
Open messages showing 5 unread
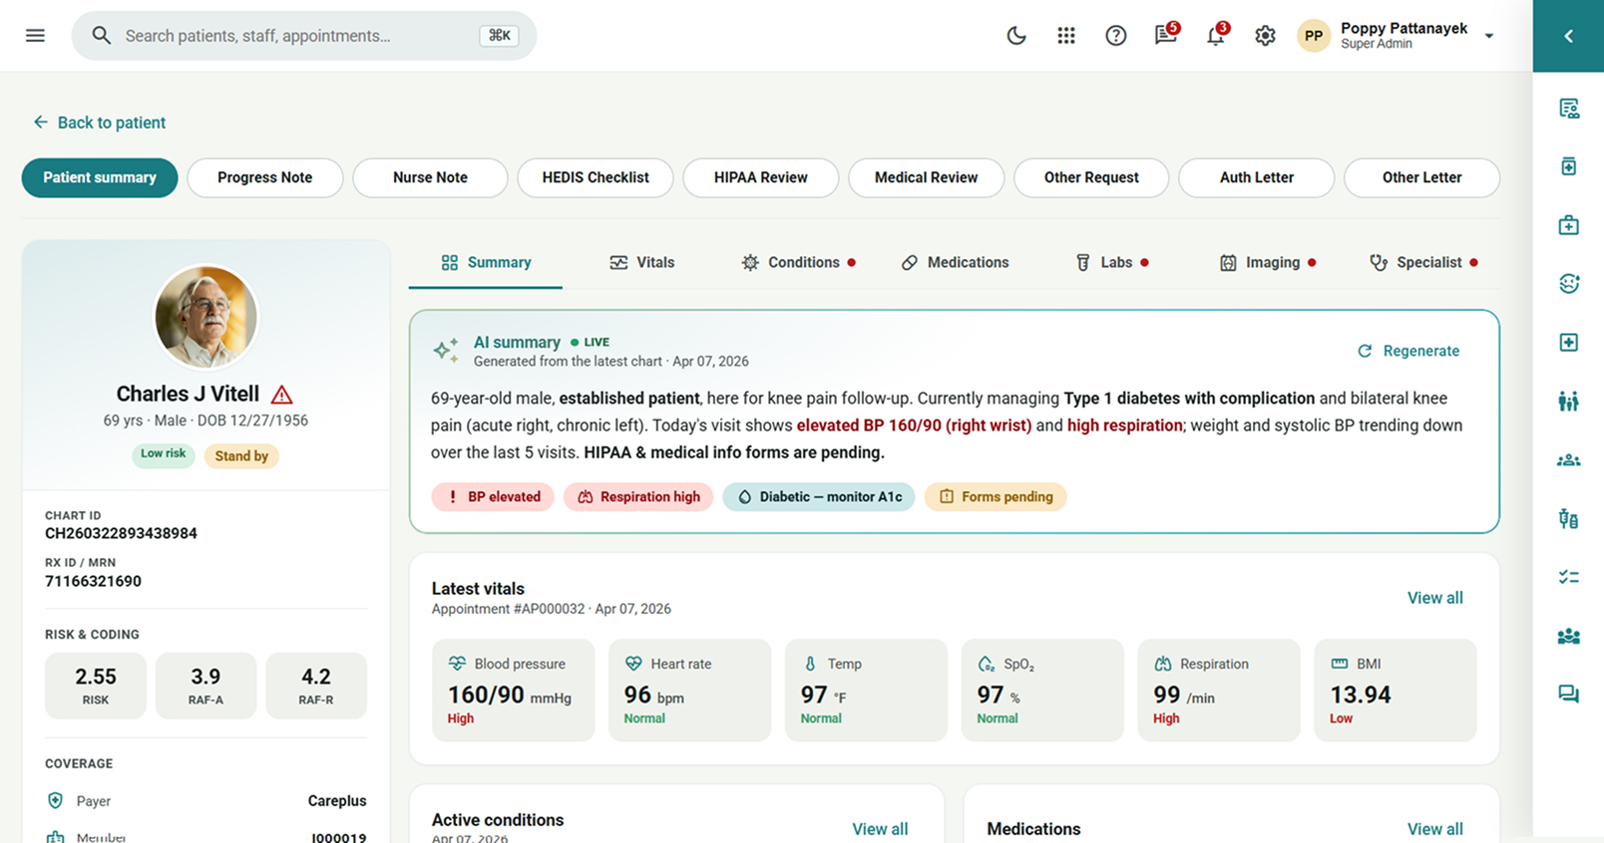1166,35
